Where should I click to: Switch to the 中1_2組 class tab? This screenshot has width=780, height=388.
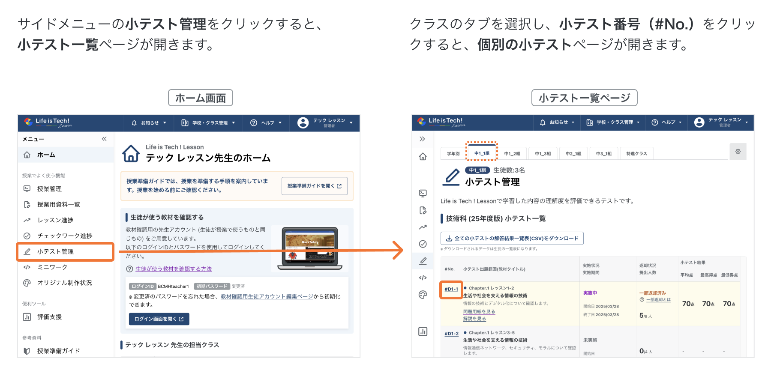[512, 154]
